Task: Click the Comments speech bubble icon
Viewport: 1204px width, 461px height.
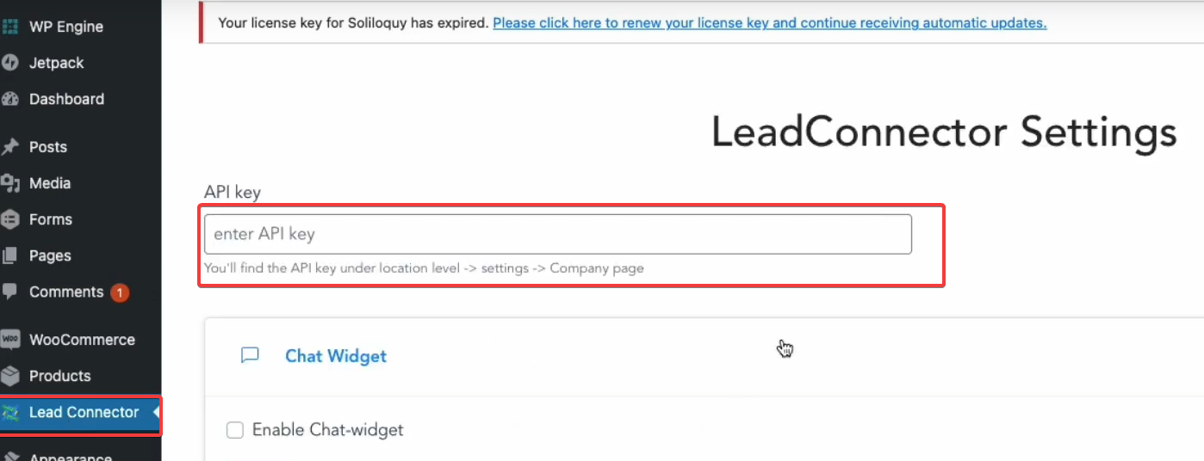Action: (x=10, y=292)
